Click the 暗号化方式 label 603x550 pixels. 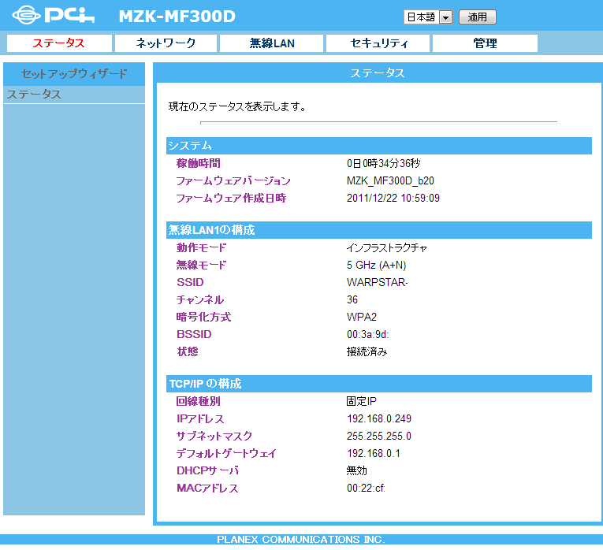pos(203,317)
